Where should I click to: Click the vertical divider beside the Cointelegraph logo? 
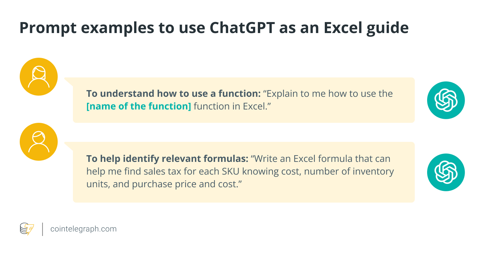point(42,229)
